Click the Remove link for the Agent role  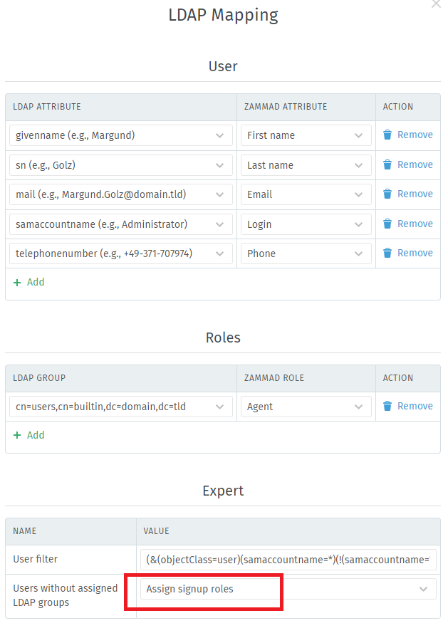(416, 406)
